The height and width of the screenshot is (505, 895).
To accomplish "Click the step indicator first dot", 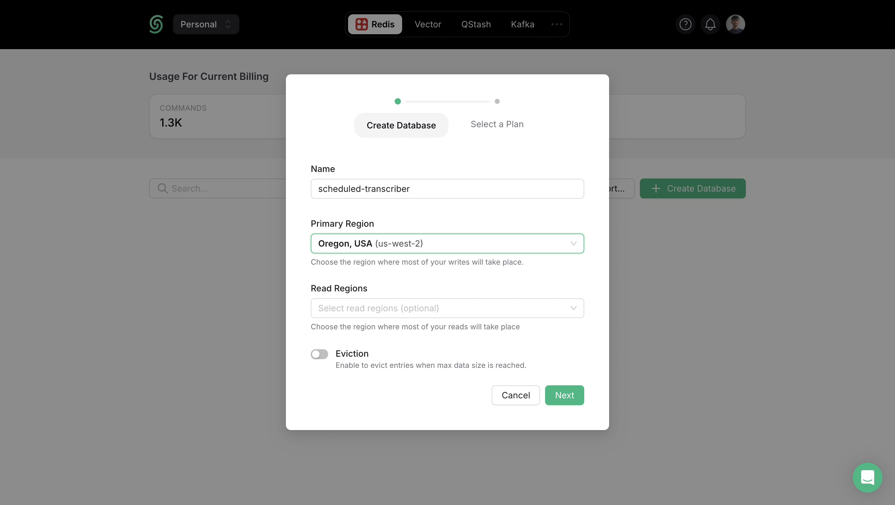I will (x=398, y=101).
